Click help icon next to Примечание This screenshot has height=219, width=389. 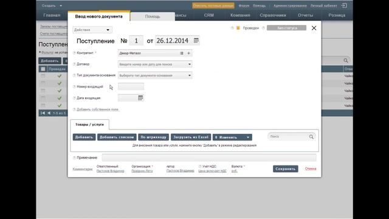[74, 158]
